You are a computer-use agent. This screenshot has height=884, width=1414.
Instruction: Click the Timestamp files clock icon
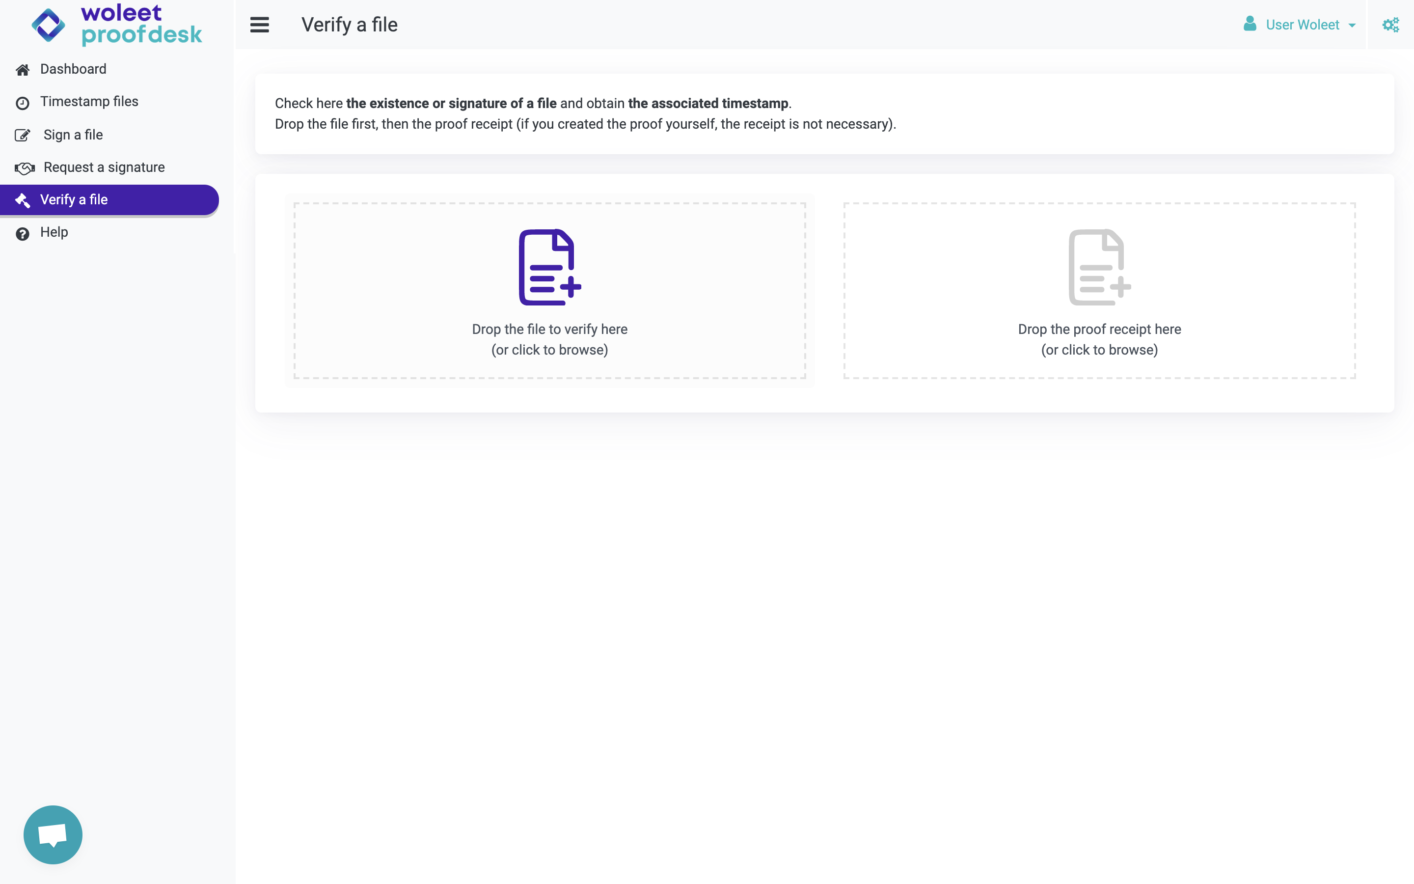click(x=22, y=103)
